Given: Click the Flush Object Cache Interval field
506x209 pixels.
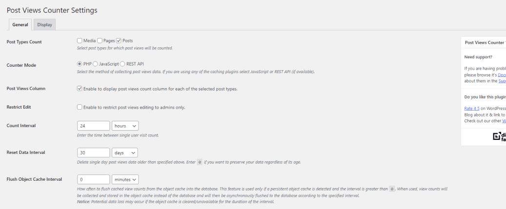Looking at the screenshot, I should (x=94, y=179).
